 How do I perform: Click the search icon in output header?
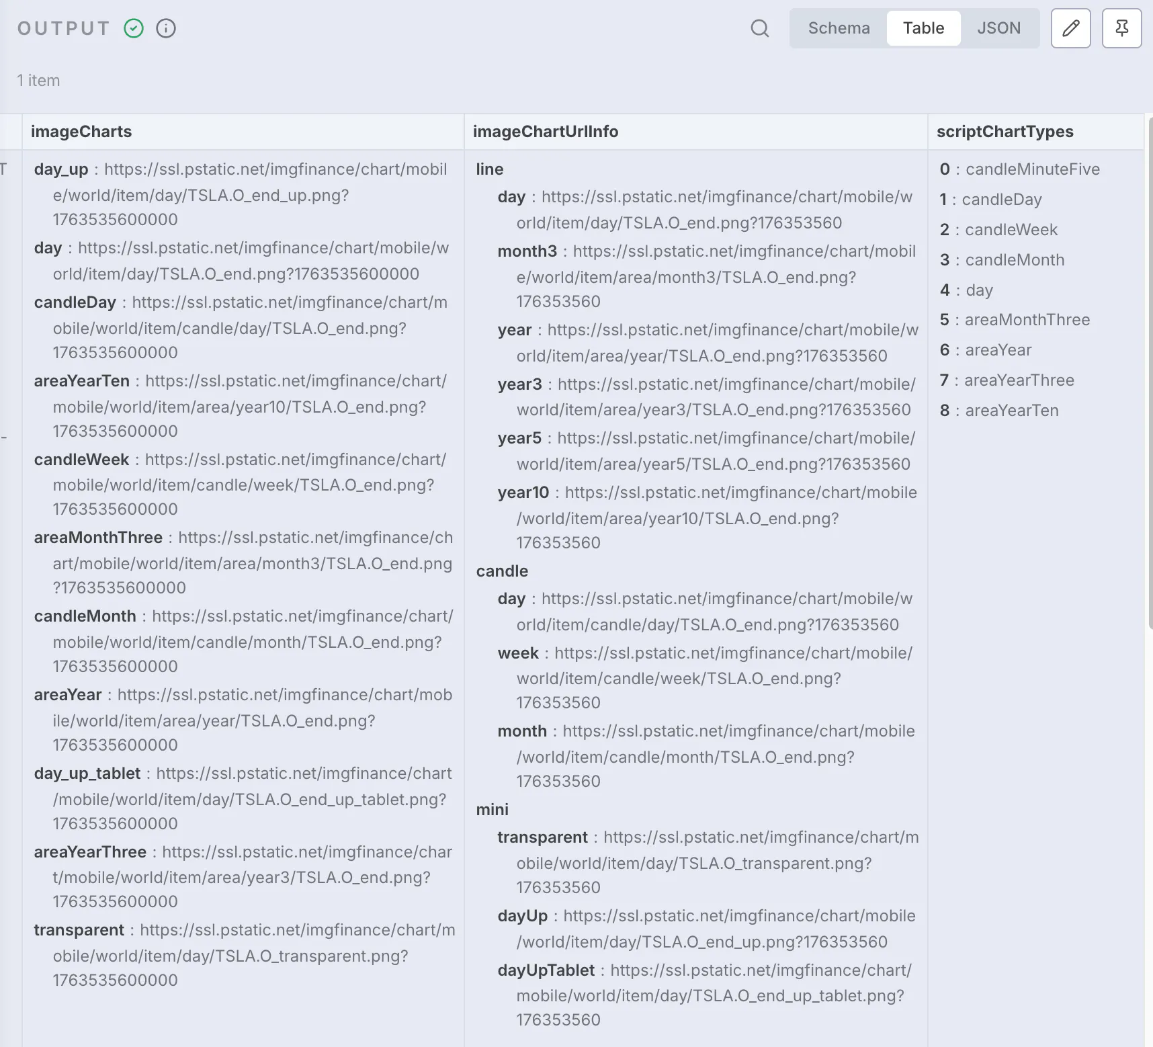759,28
